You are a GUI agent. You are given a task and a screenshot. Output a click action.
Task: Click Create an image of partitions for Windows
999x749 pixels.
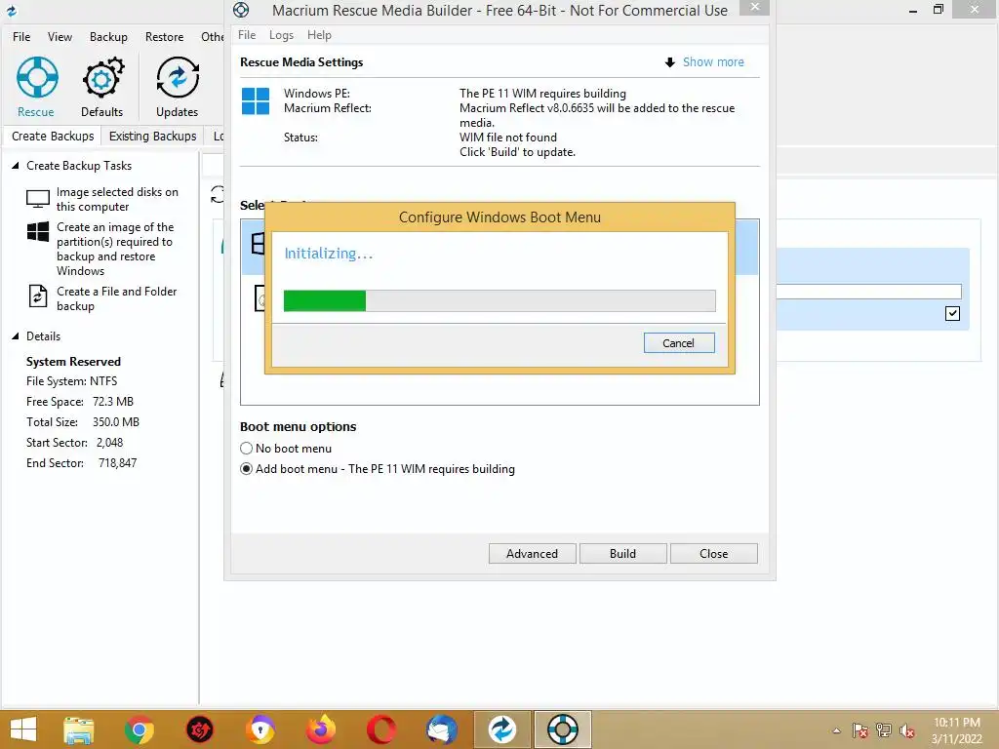(115, 249)
